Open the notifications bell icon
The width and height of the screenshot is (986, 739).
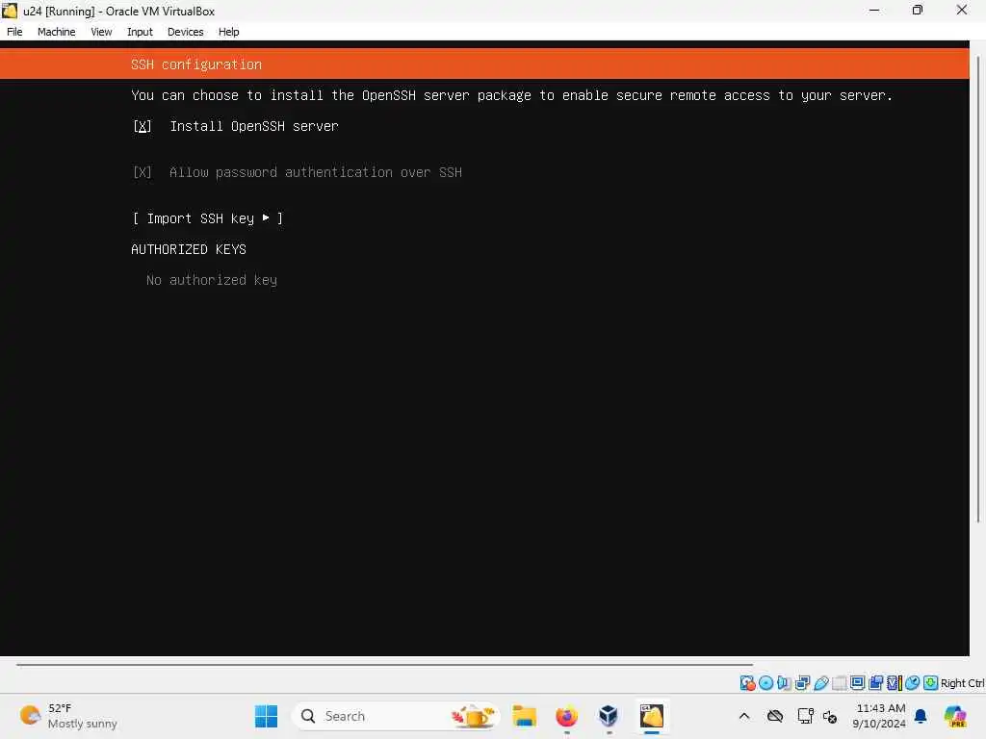click(921, 716)
